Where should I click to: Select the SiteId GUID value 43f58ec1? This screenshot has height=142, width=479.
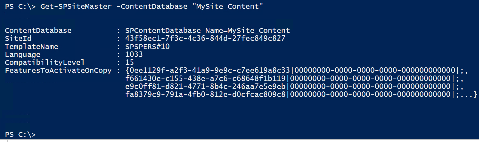coord(205,38)
